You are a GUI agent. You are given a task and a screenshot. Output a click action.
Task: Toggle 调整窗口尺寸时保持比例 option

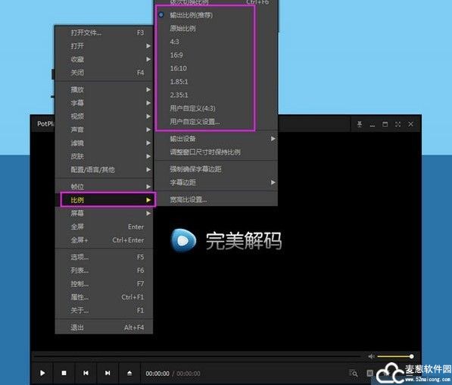216,152
